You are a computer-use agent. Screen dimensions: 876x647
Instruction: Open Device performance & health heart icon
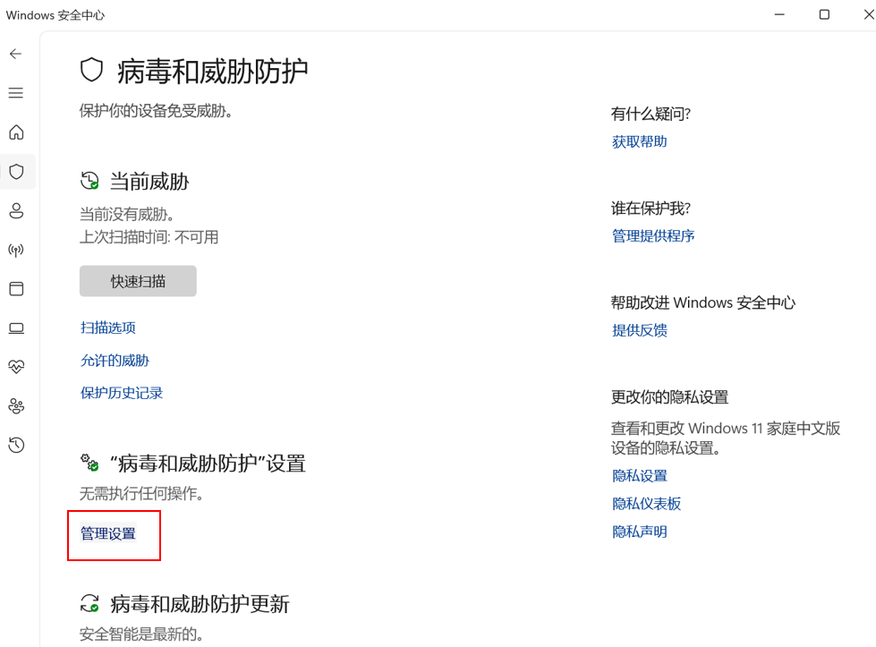16,367
